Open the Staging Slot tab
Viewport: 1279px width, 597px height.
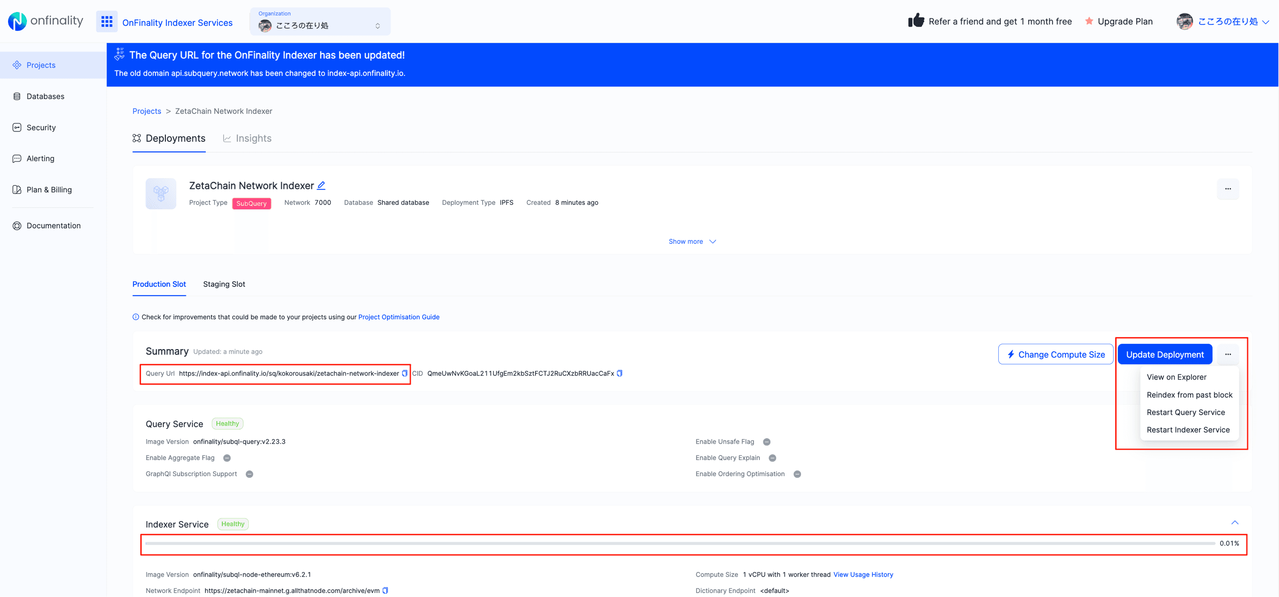[x=224, y=284]
